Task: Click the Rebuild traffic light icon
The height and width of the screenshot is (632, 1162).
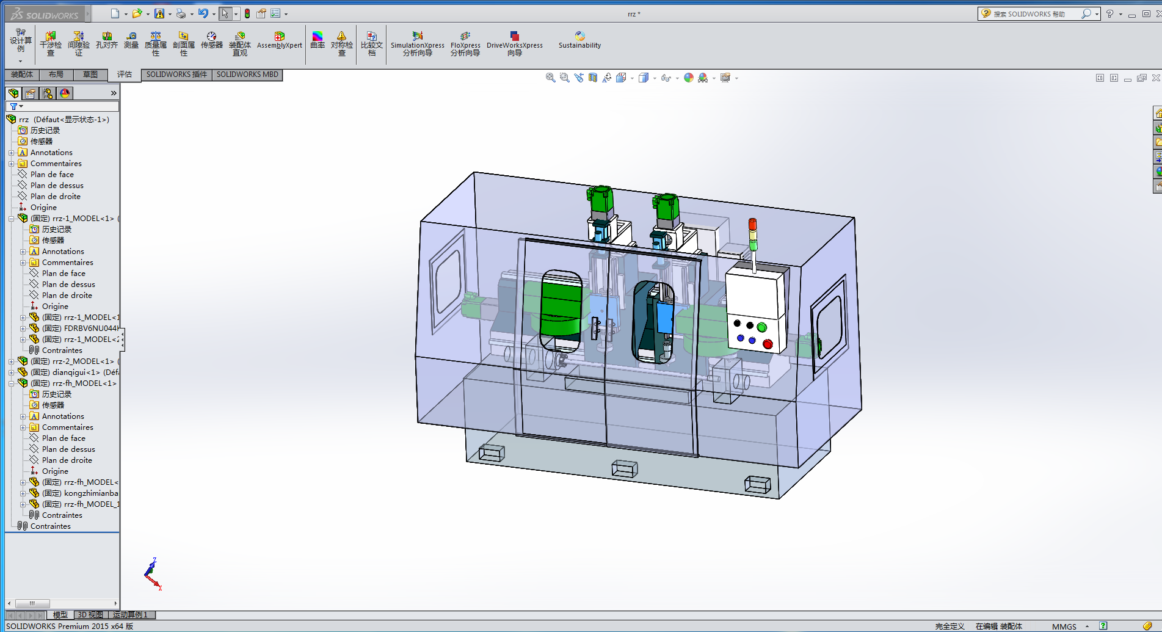Action: (x=247, y=13)
